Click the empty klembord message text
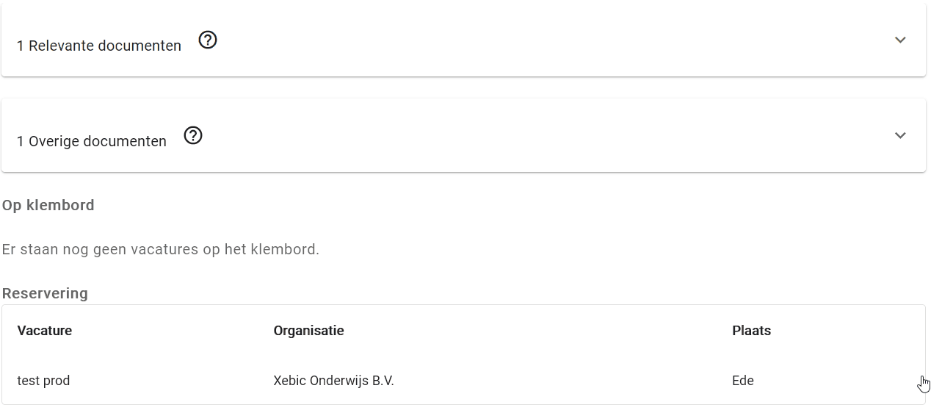The image size is (931, 416). point(161,249)
